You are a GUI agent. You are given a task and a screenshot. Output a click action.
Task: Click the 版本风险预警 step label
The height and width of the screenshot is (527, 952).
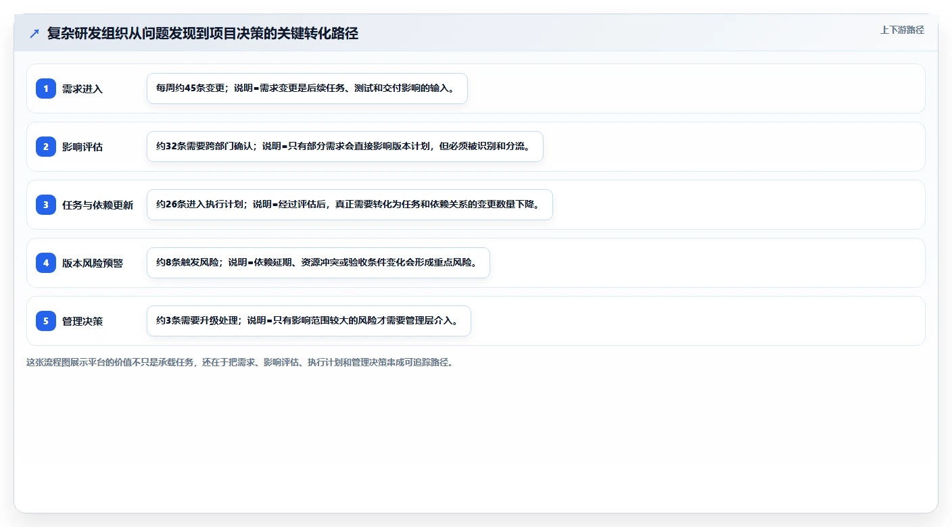click(93, 263)
